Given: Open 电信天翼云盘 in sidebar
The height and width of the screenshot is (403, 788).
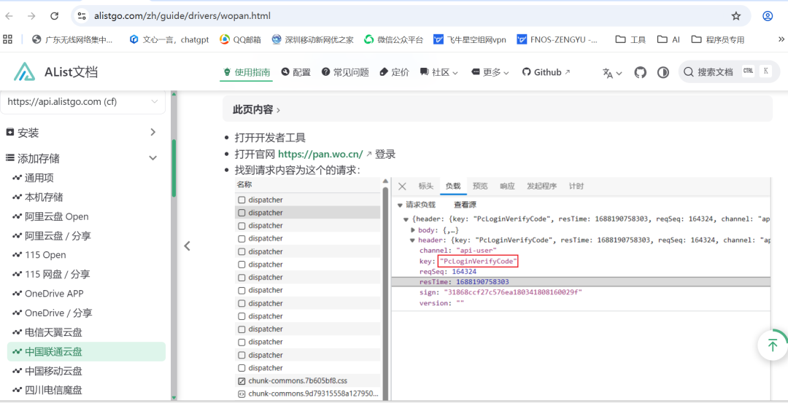Looking at the screenshot, I should click(x=53, y=332).
